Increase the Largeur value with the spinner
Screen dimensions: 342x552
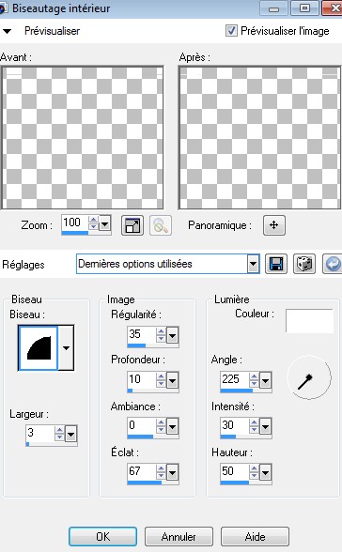click(x=59, y=430)
